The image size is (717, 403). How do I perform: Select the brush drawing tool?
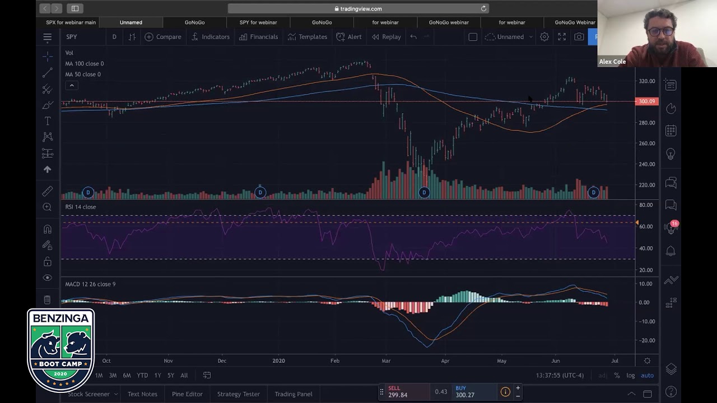(x=48, y=105)
